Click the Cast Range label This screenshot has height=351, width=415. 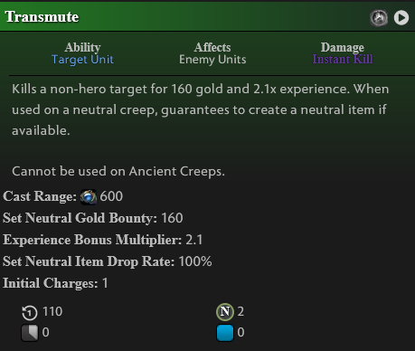(40, 196)
